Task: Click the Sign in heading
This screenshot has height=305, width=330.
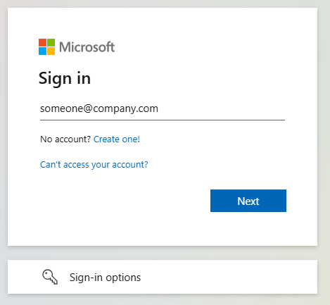Action: pyautogui.click(x=65, y=79)
